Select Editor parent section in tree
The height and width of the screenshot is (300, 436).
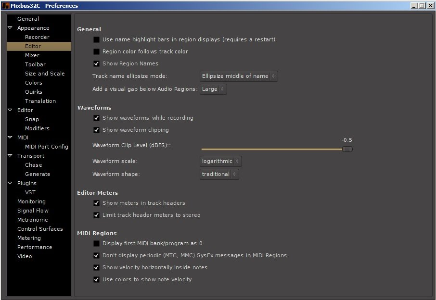pos(25,110)
